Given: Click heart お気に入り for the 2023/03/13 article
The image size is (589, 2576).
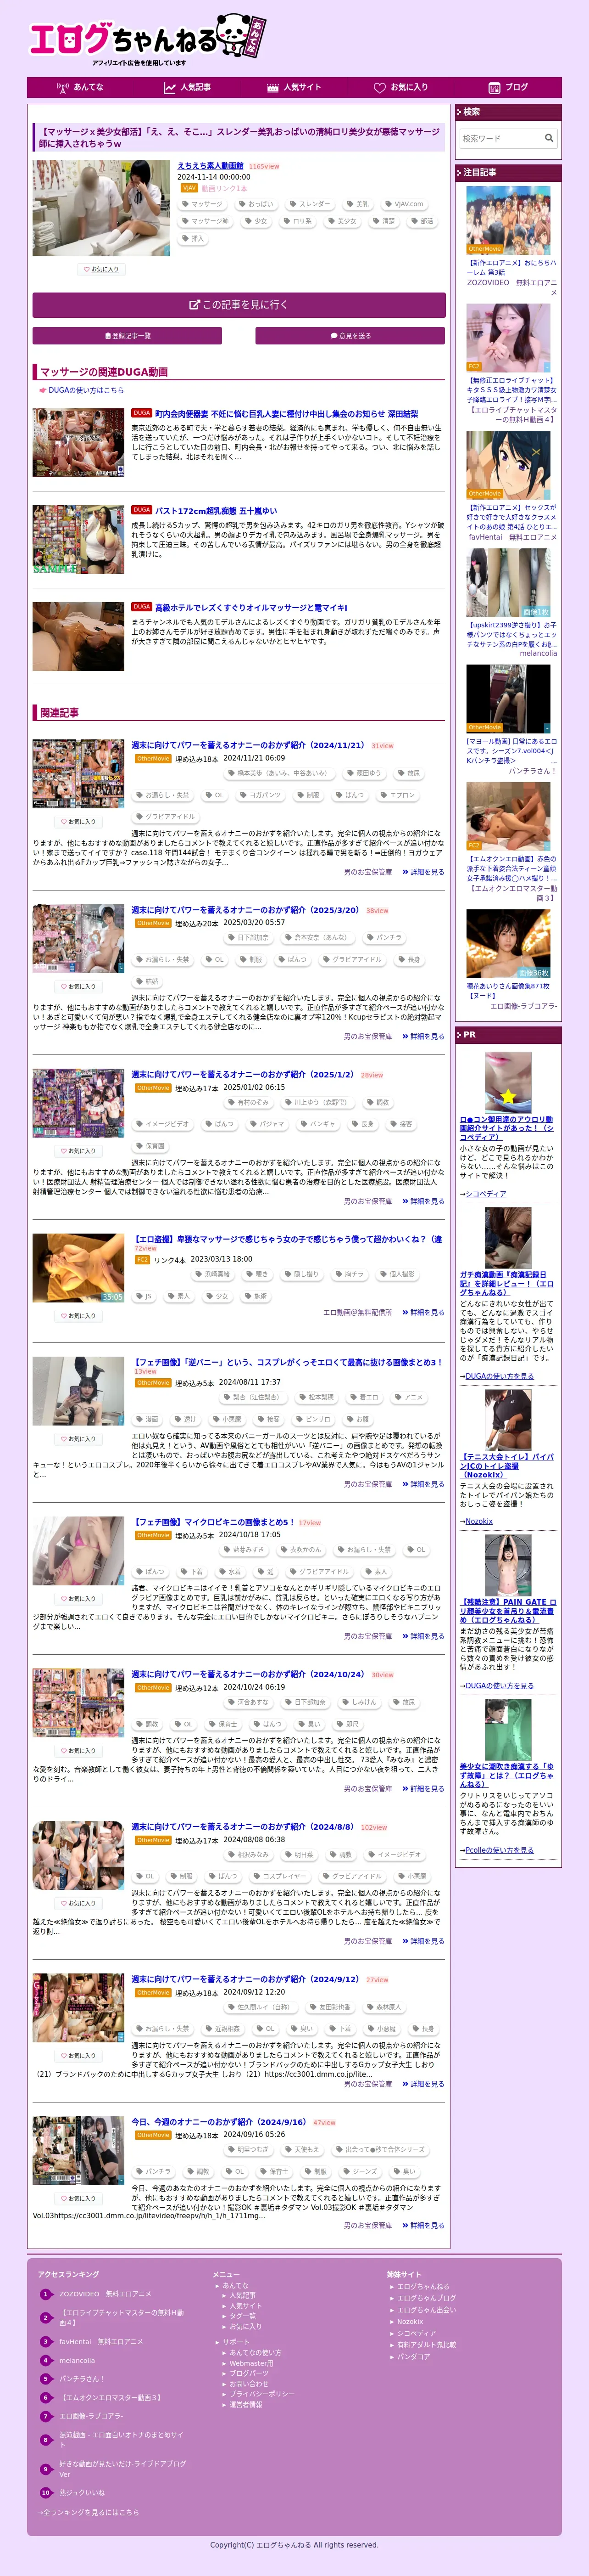Looking at the screenshot, I should coord(78,1316).
